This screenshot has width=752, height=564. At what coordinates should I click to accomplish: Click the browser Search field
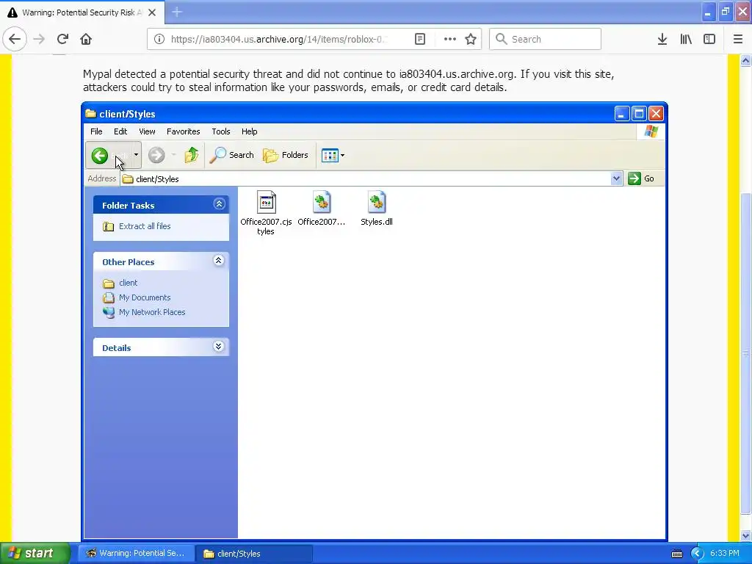coord(546,39)
